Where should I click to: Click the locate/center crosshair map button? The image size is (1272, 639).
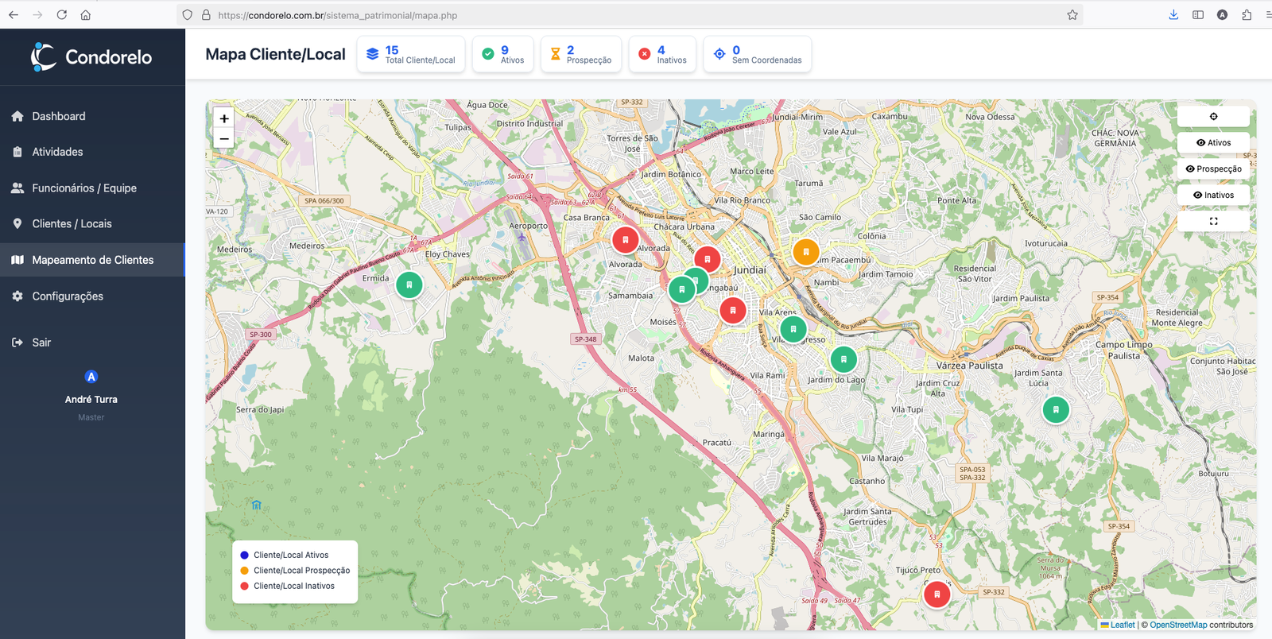click(1213, 117)
